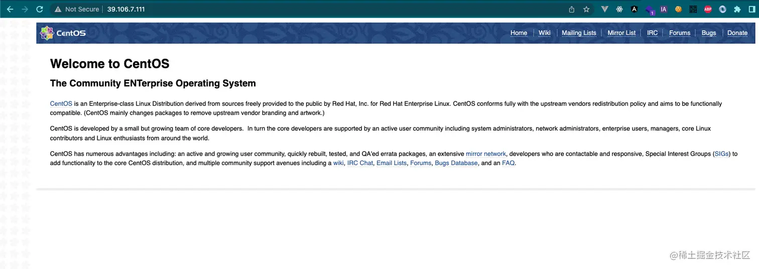This screenshot has height=269, width=759.
Task: Open Donate in the navigation bar
Action: [x=737, y=33]
